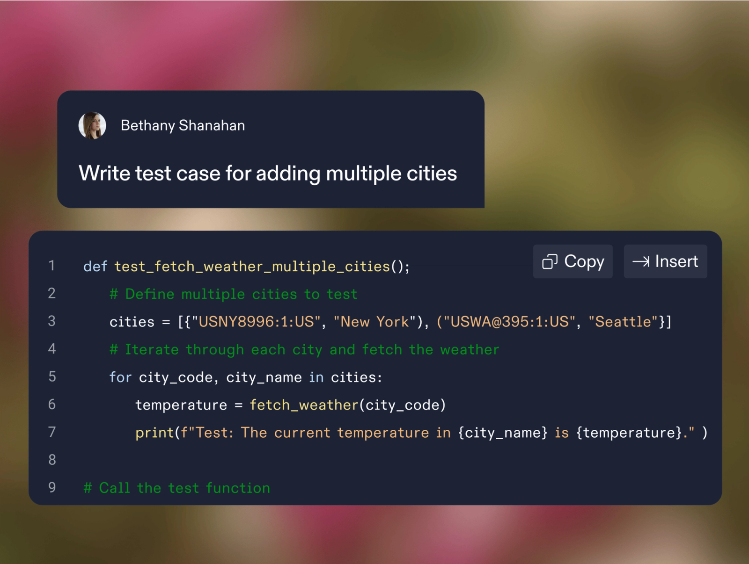Click the def keyword on line 1
The height and width of the screenshot is (564, 749).
(95, 266)
